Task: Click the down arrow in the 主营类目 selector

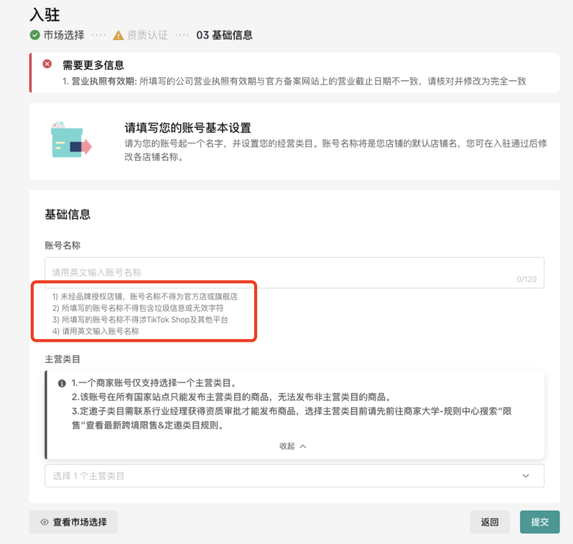Action: point(526,476)
